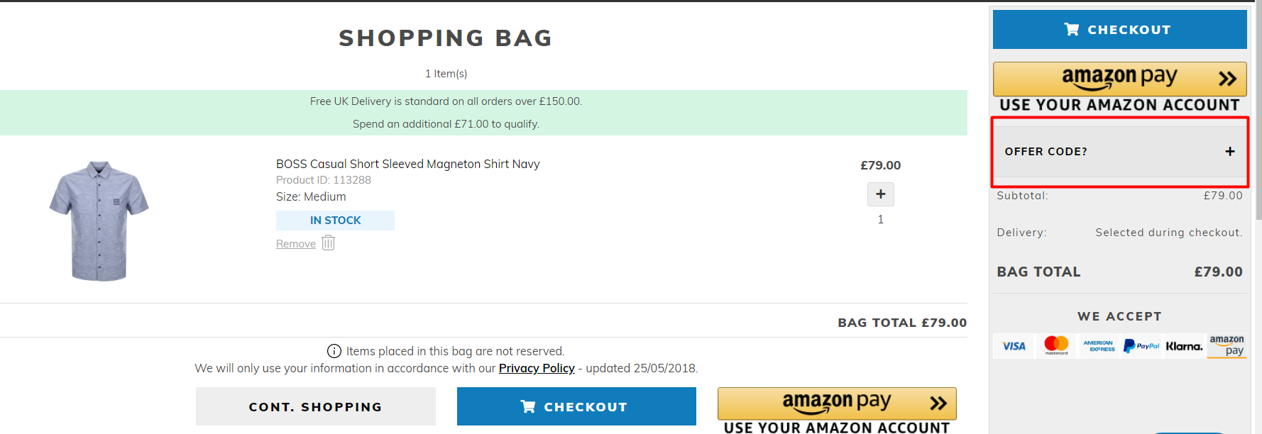The width and height of the screenshot is (1262, 434).
Task: Click the trash bin icon beside Remove
Action: click(x=327, y=243)
